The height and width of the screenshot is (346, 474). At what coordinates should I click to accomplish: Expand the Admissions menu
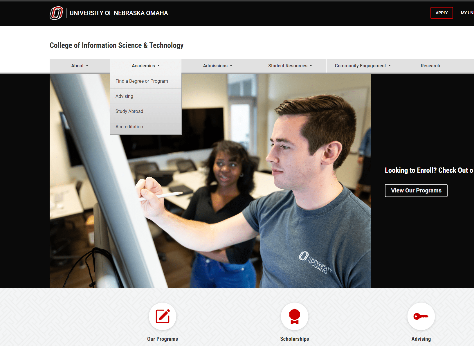[218, 66]
